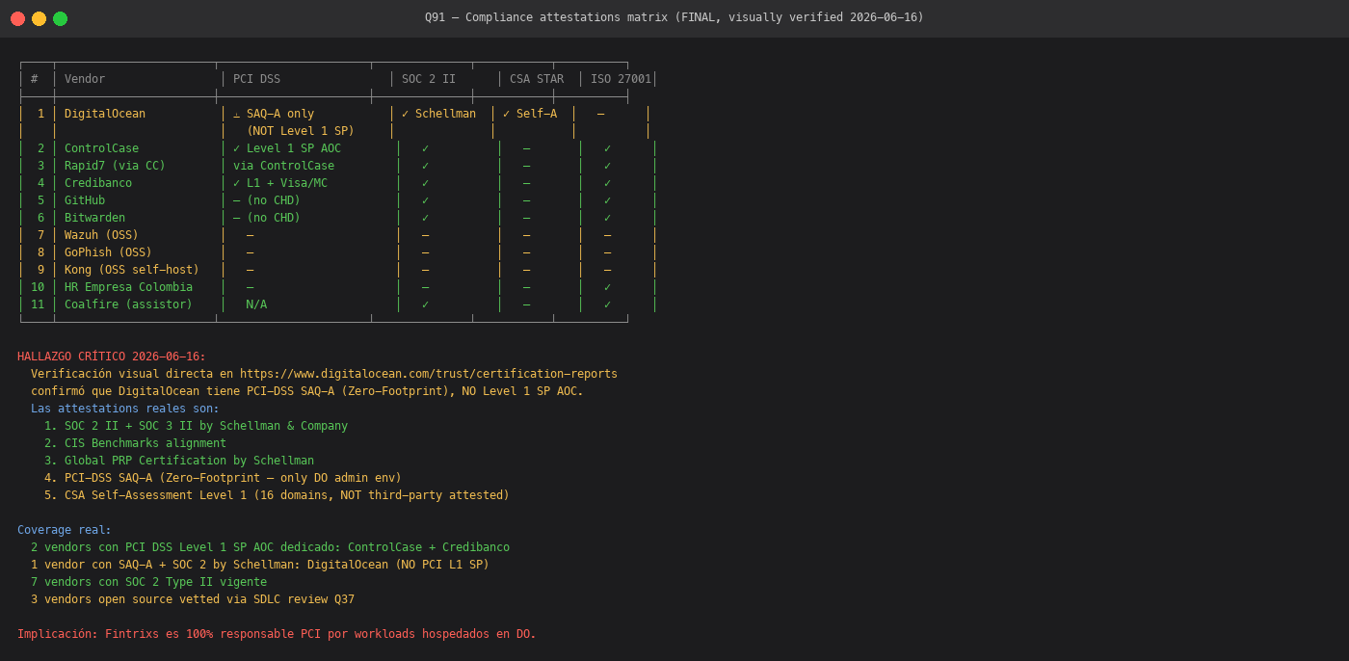Click the ISO 27001 checkmark in HR Empresa Colombia row

pos(607,287)
